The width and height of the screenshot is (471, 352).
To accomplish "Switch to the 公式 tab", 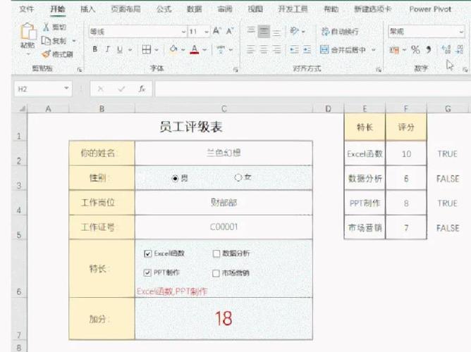I will coord(164,9).
